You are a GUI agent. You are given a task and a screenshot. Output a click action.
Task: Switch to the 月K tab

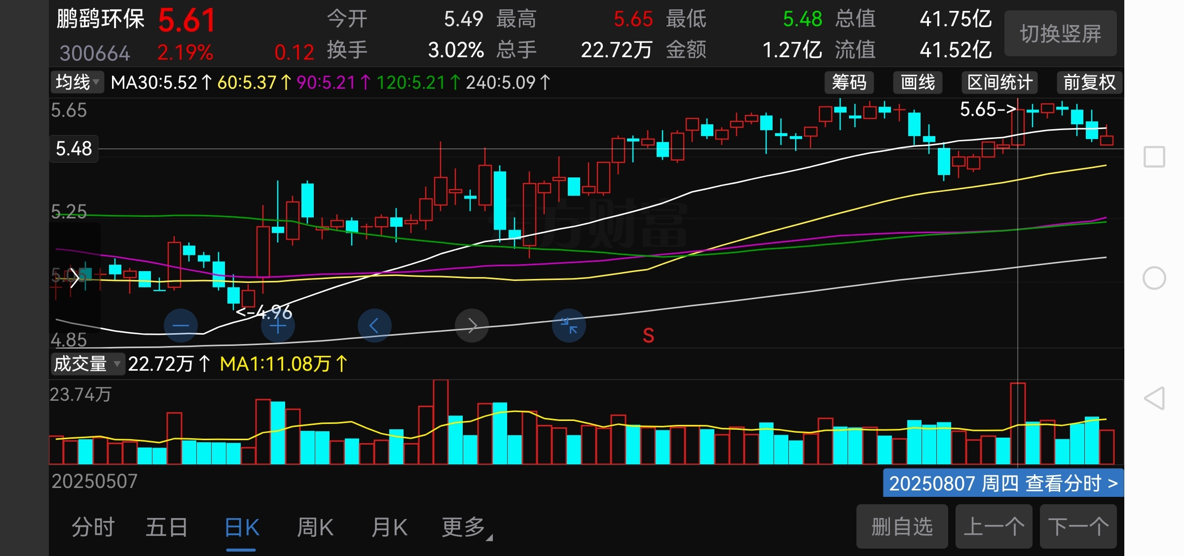click(x=389, y=527)
